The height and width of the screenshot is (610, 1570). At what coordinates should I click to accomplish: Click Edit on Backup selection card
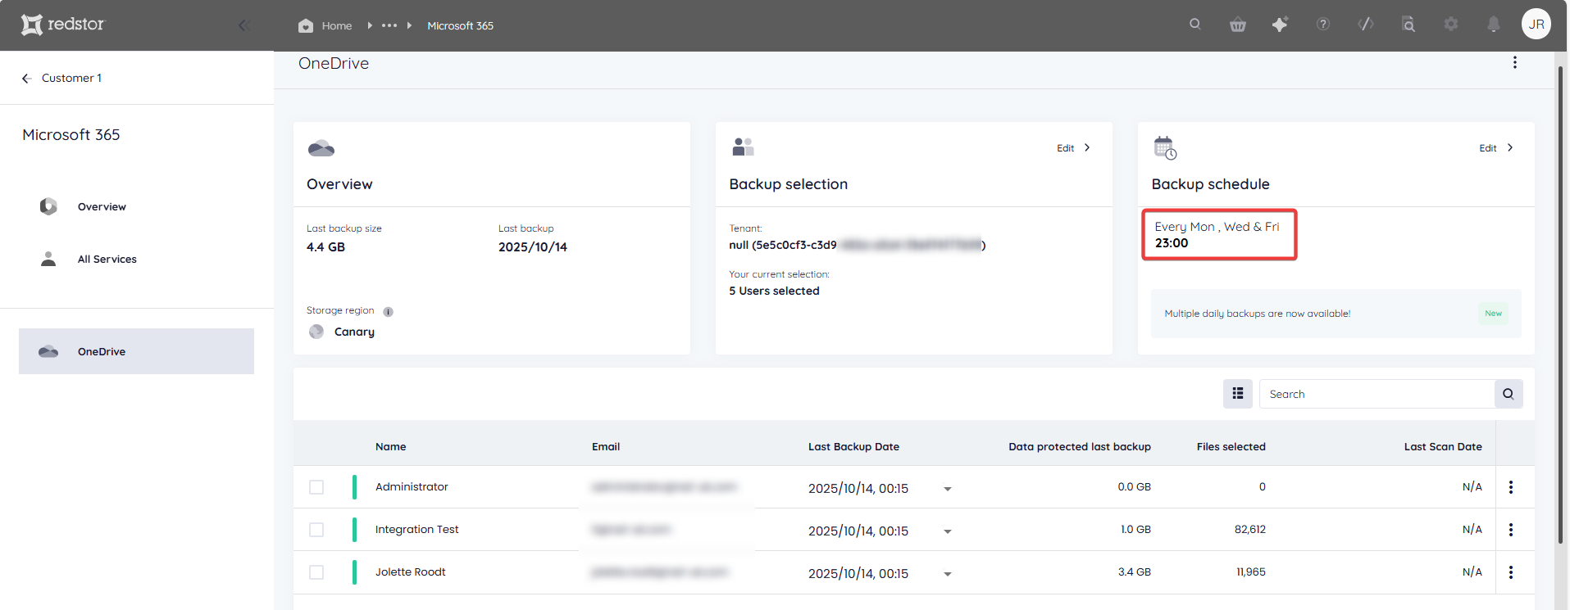(x=1073, y=148)
